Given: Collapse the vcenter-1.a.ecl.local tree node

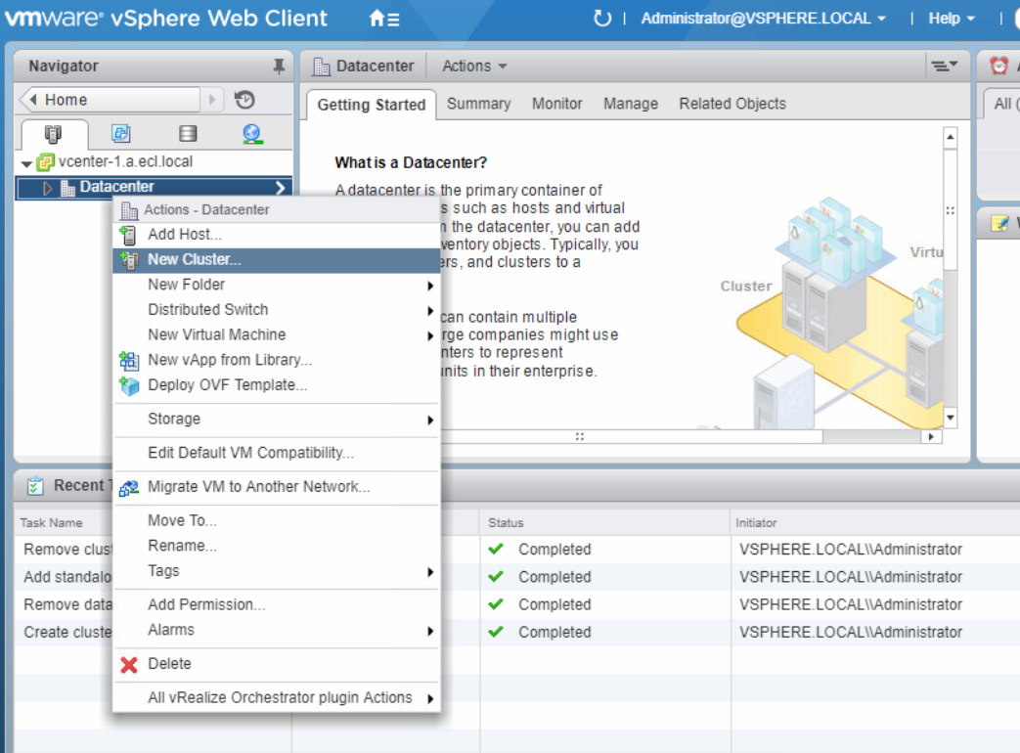Looking at the screenshot, I should coord(26,163).
